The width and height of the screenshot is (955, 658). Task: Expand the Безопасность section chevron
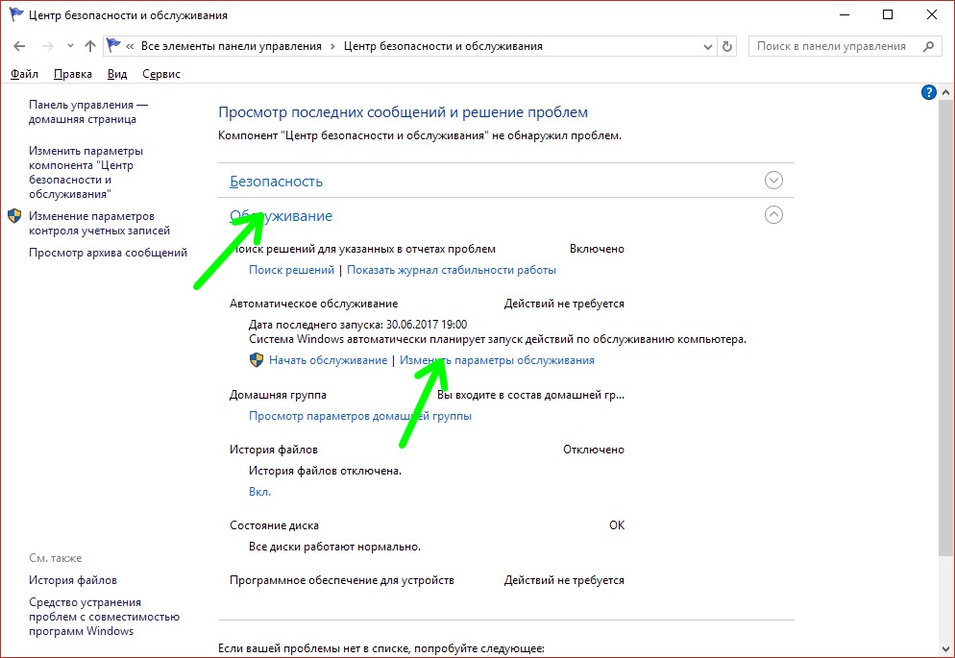773,181
